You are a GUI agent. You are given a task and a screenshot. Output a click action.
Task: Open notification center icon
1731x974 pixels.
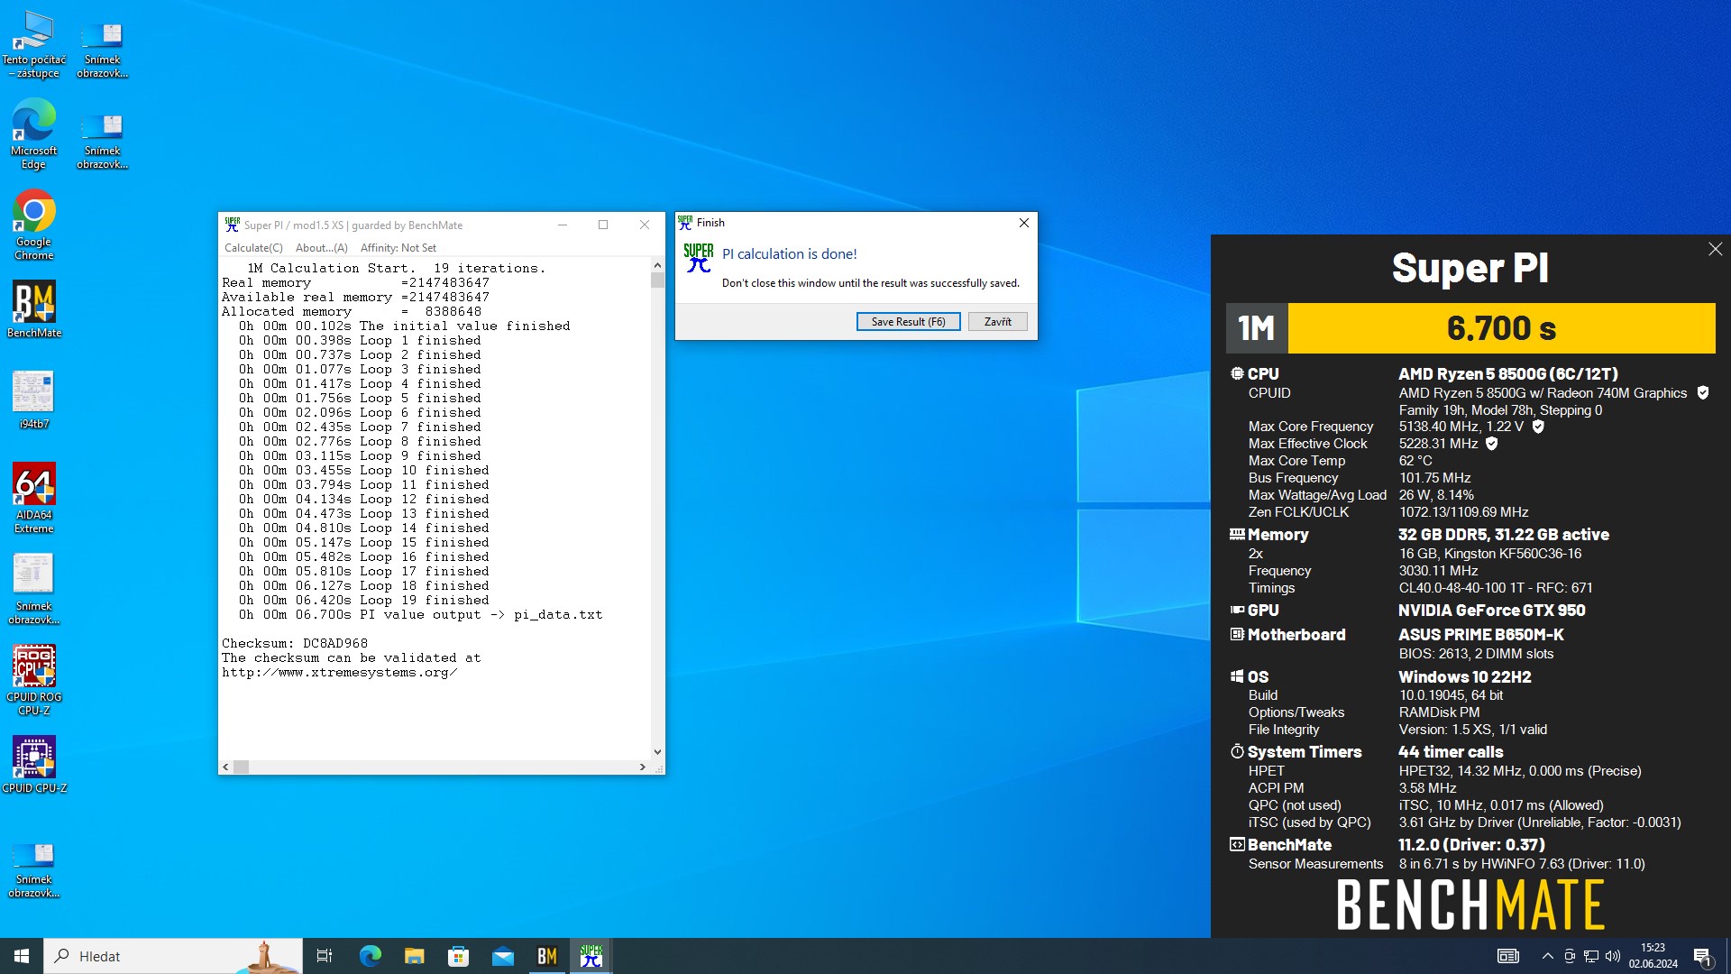[1702, 956]
